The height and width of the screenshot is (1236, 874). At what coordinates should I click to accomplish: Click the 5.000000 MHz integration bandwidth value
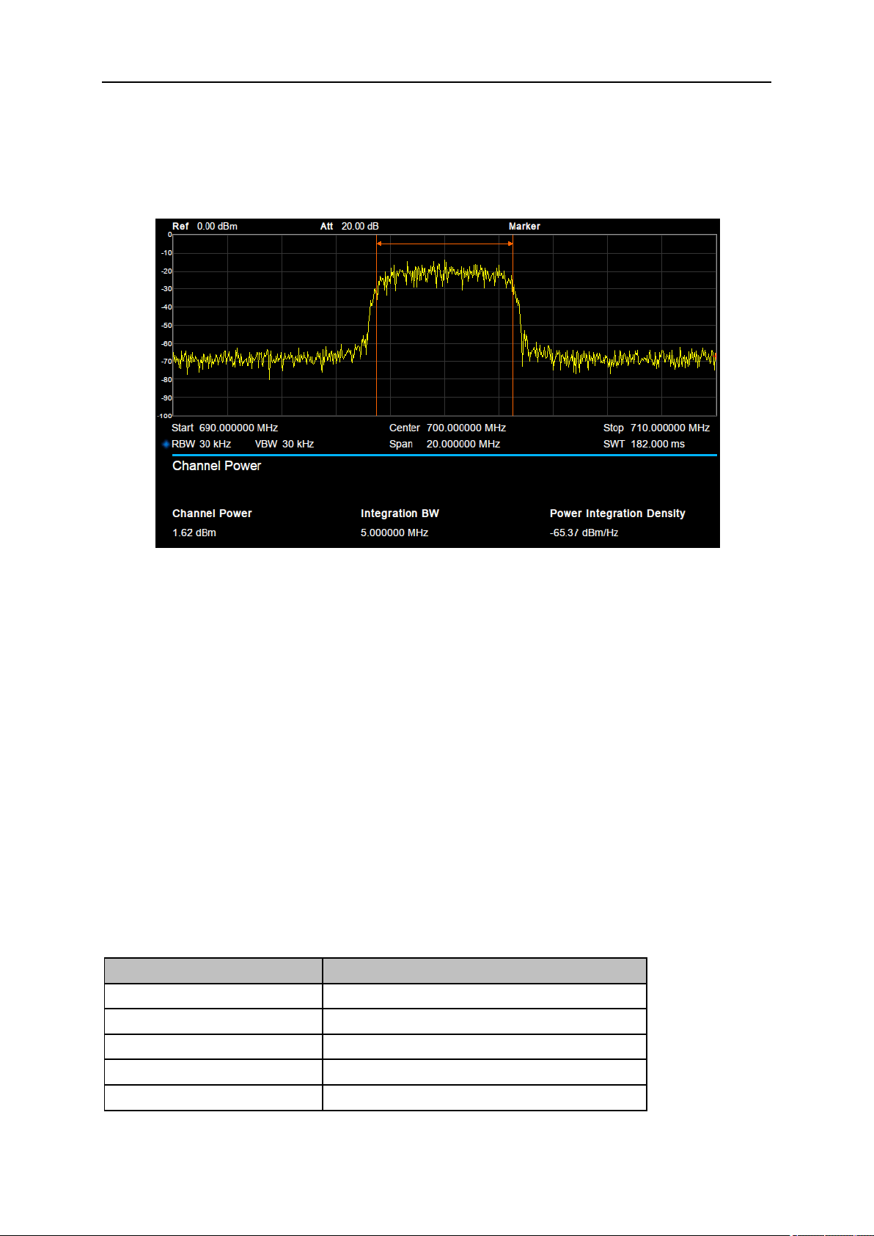(x=394, y=533)
